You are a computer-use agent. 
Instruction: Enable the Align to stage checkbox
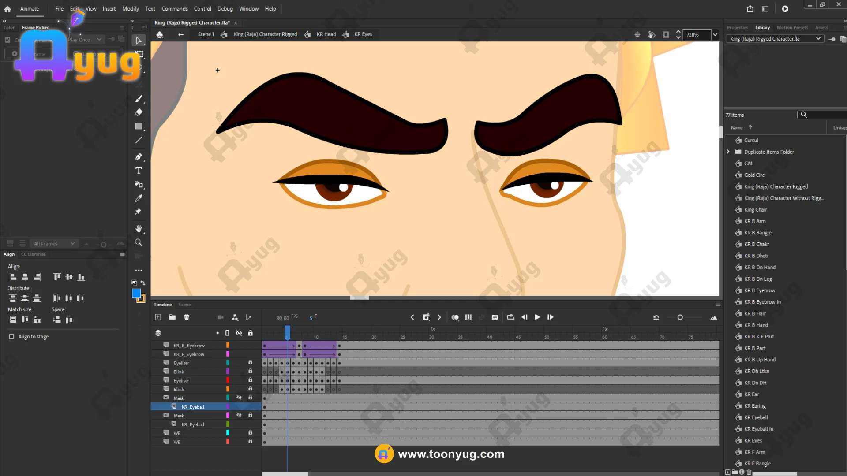click(11, 337)
